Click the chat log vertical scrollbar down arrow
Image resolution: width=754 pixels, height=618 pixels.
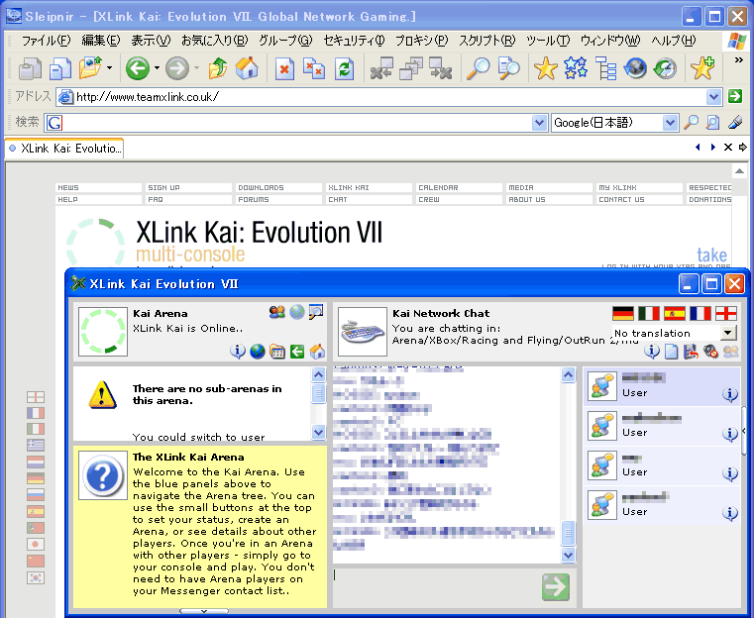[569, 556]
